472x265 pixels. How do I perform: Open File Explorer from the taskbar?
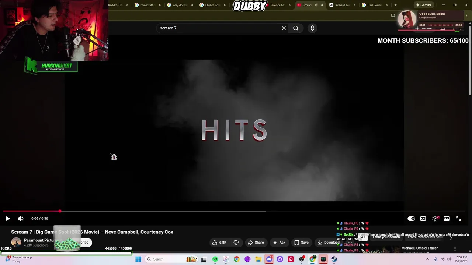coord(258,259)
